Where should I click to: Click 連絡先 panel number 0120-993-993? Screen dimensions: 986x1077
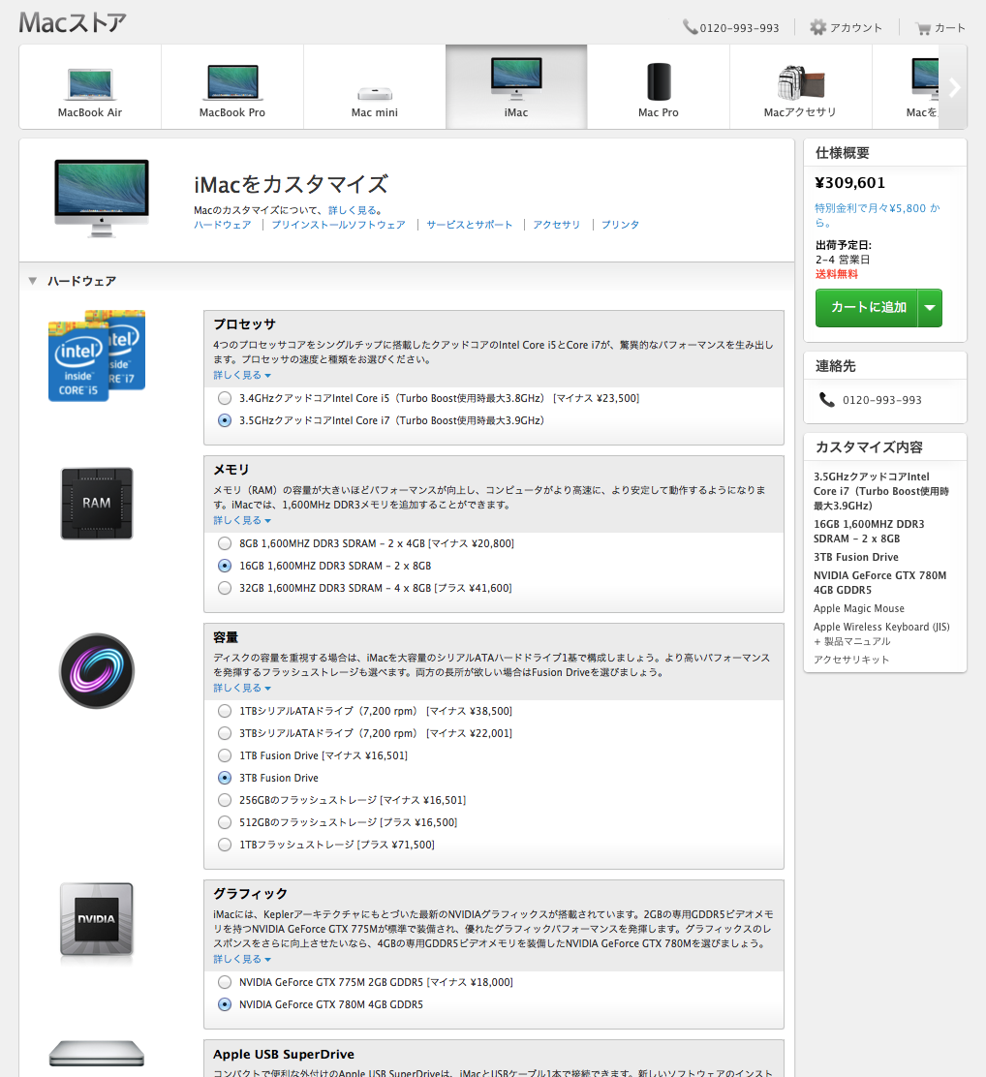coord(882,400)
